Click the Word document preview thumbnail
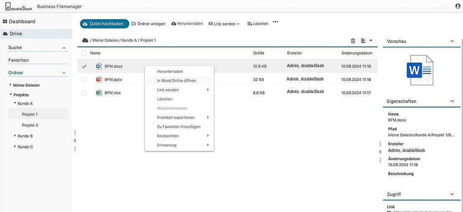 pos(420,70)
